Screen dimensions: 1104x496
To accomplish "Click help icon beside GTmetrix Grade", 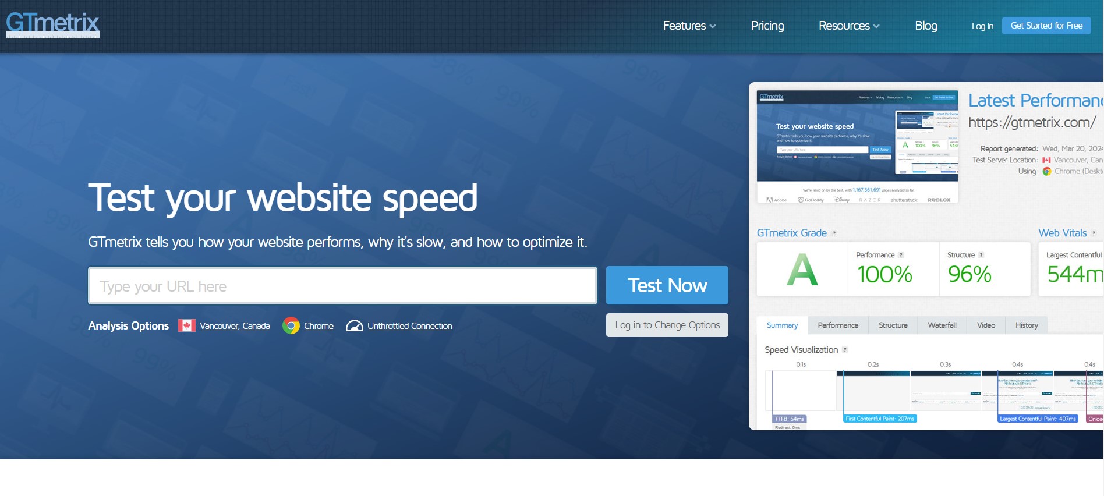I will 834,233.
